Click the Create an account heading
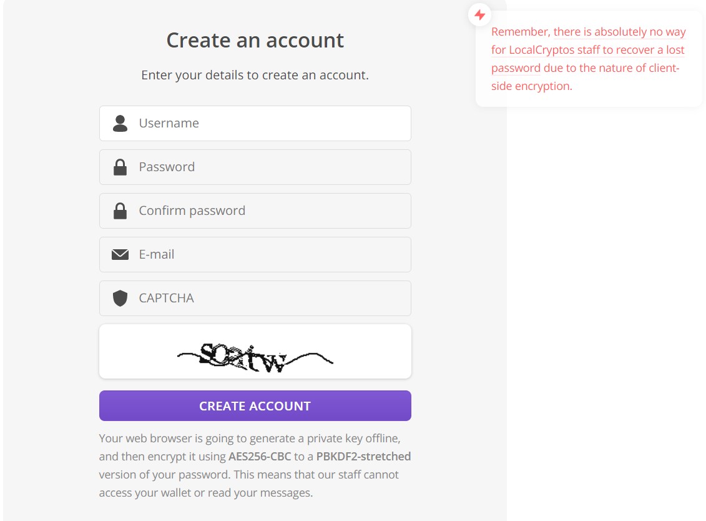Image resolution: width=706 pixels, height=521 pixels. coord(255,40)
